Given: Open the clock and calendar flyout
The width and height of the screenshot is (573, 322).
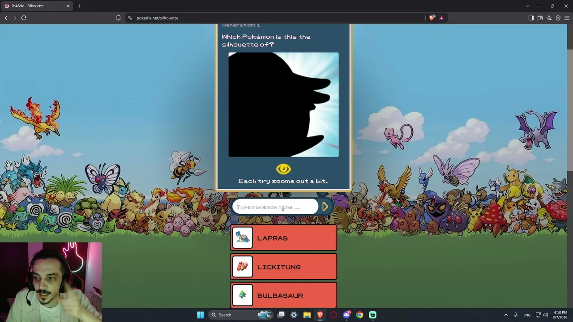Looking at the screenshot, I should click(x=560, y=315).
